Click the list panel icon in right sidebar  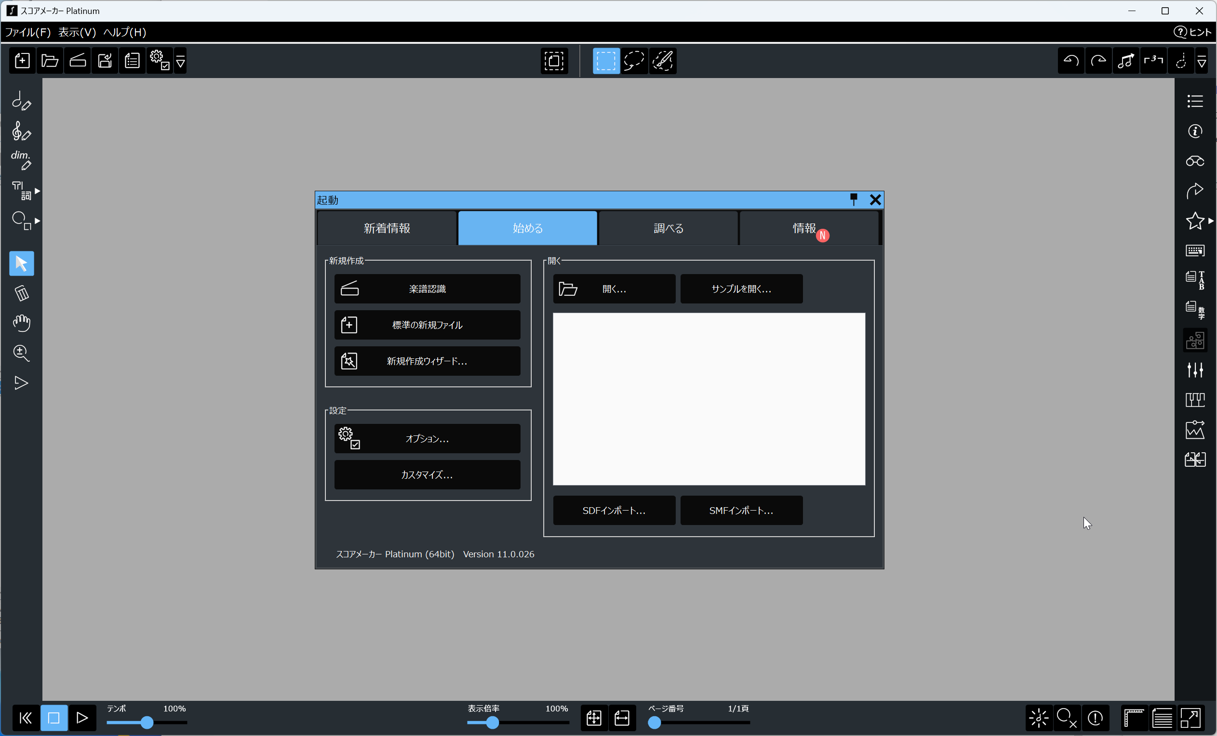pyautogui.click(x=1195, y=101)
